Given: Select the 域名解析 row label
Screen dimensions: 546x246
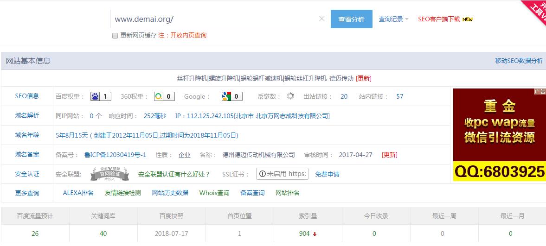Looking at the screenshot, I should (27, 115).
